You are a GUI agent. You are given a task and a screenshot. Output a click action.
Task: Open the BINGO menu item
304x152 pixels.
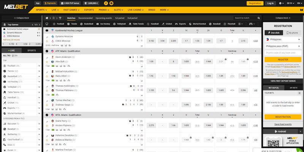[x=152, y=10]
